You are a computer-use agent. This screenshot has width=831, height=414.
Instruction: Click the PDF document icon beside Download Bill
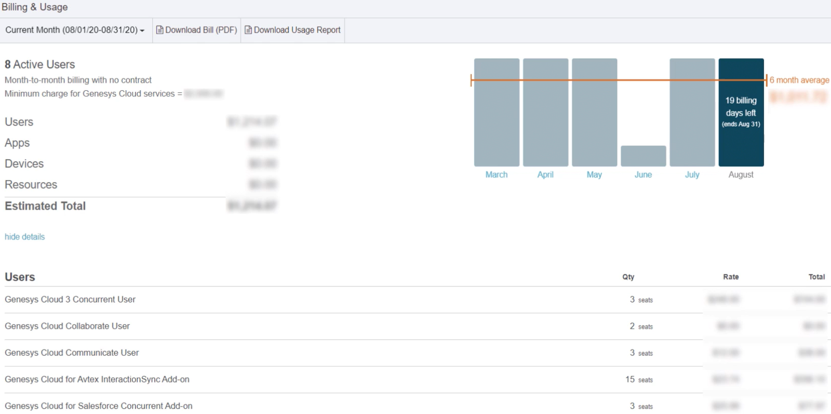tap(160, 30)
